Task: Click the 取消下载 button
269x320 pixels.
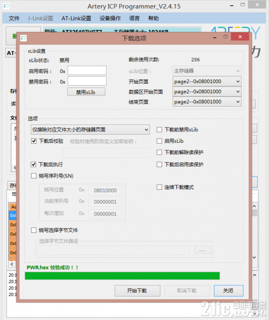Action: click(187, 291)
